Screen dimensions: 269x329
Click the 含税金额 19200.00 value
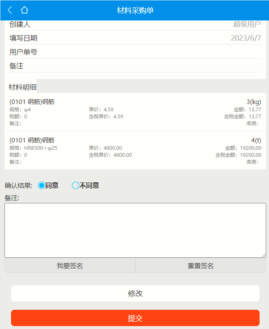250,155
